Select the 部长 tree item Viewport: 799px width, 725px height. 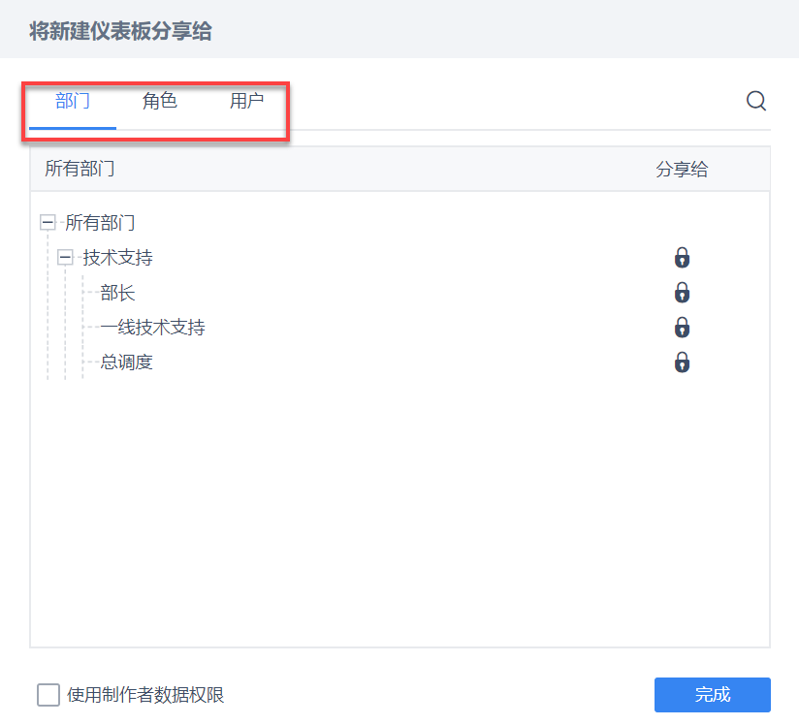click(117, 293)
